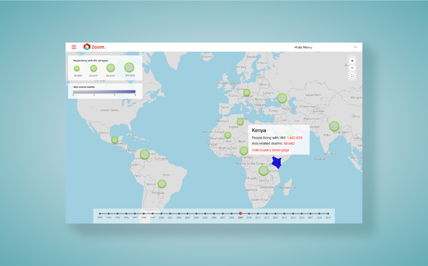Screen dimensions: 428x266
Task: Click the Kenya tooltip title
Action: point(259,130)
